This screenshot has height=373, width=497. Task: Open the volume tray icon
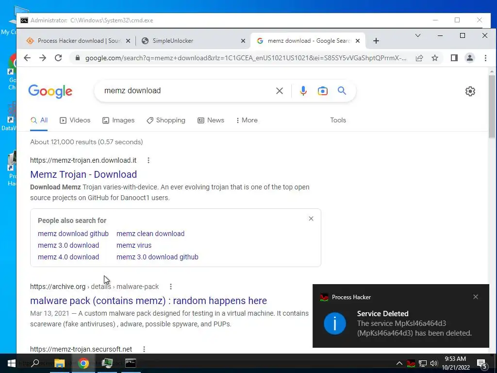coord(434,363)
